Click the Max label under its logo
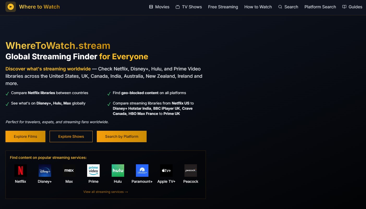Screen dimensions: 366x209 [x=69, y=181]
